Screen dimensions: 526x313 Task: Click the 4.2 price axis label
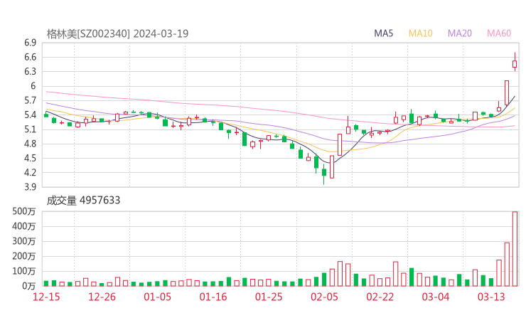tap(30, 173)
